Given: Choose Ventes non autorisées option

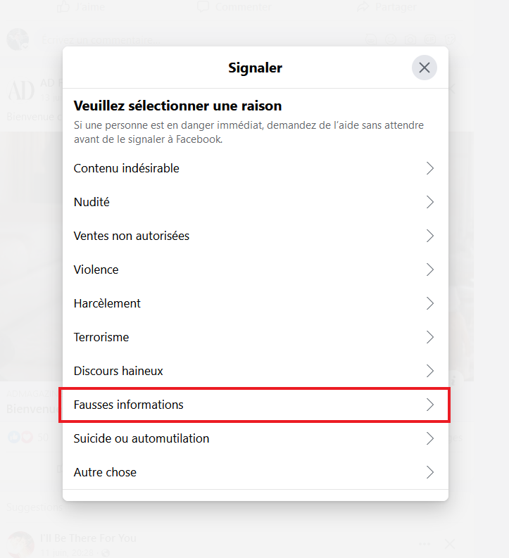Looking at the screenshot, I should 132,236.
